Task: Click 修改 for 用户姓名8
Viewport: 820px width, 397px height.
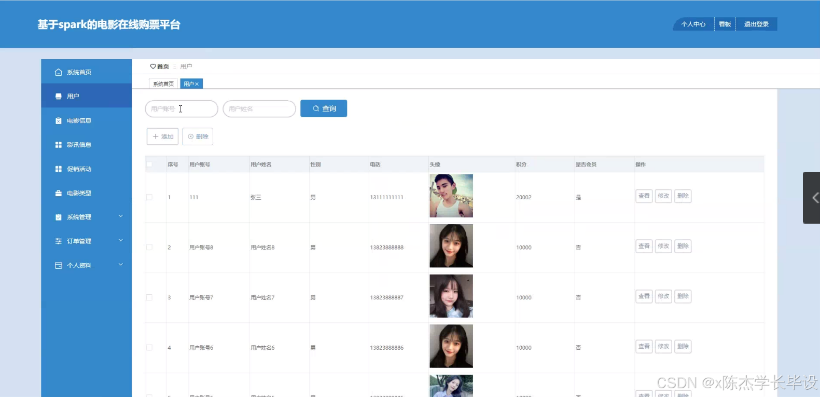Action: coord(663,246)
